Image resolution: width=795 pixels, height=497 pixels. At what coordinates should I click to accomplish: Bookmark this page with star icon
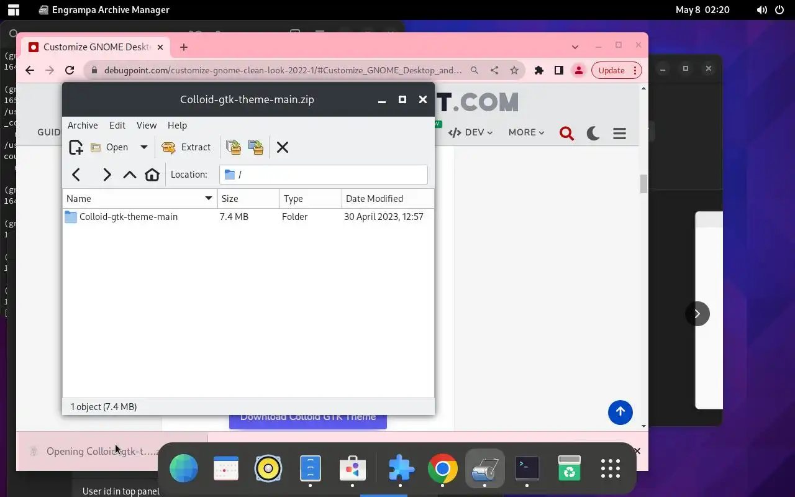point(514,70)
